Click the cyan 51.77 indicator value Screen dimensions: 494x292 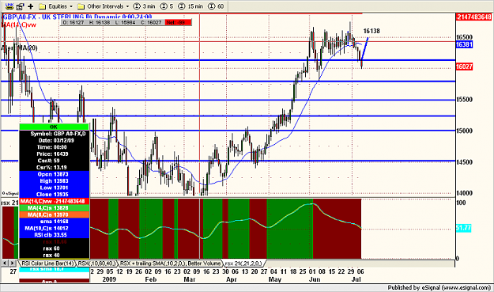[x=463, y=228]
